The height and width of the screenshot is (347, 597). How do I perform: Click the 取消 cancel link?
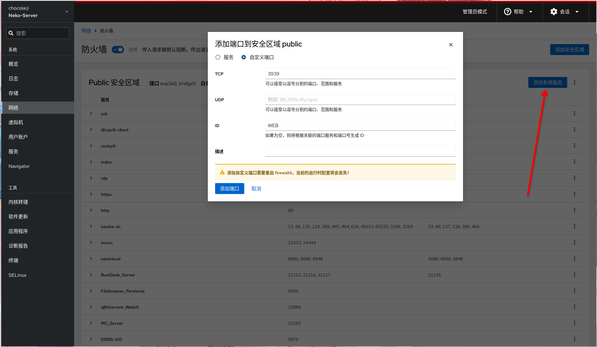[x=256, y=189]
